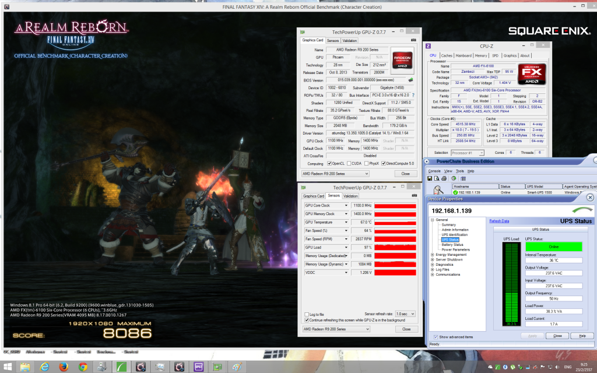Screen dimensions: 597x373
Task: Open the VDDC sensor dropdown arrow
Action: [x=346, y=273]
